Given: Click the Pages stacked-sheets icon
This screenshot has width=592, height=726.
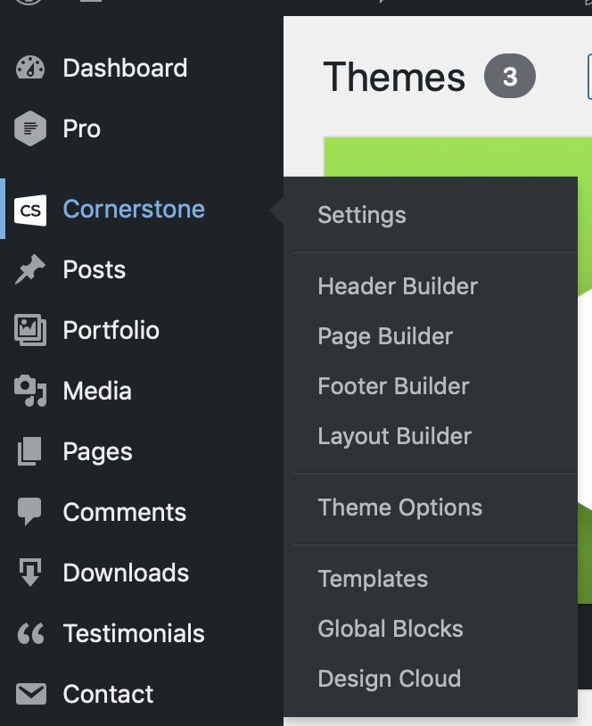Looking at the screenshot, I should [x=30, y=452].
